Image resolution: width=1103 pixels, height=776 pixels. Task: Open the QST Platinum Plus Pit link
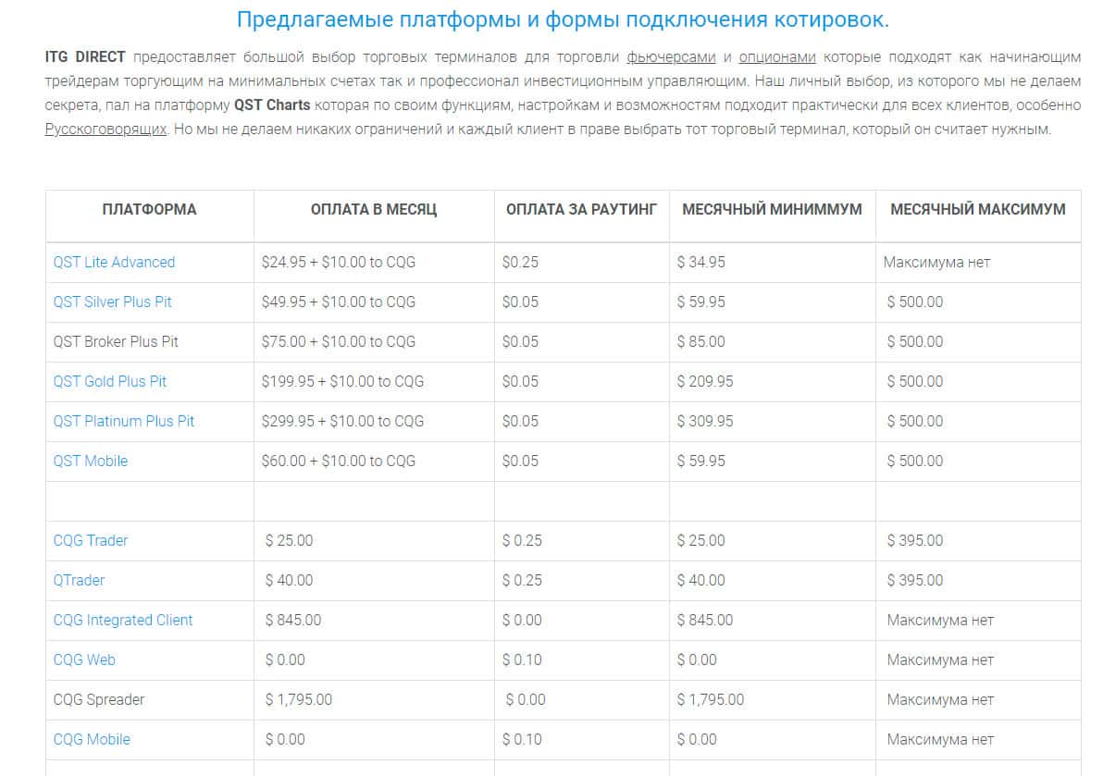(x=124, y=422)
